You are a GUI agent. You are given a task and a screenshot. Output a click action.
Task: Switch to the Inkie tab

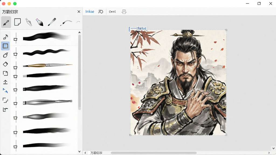click(90, 12)
